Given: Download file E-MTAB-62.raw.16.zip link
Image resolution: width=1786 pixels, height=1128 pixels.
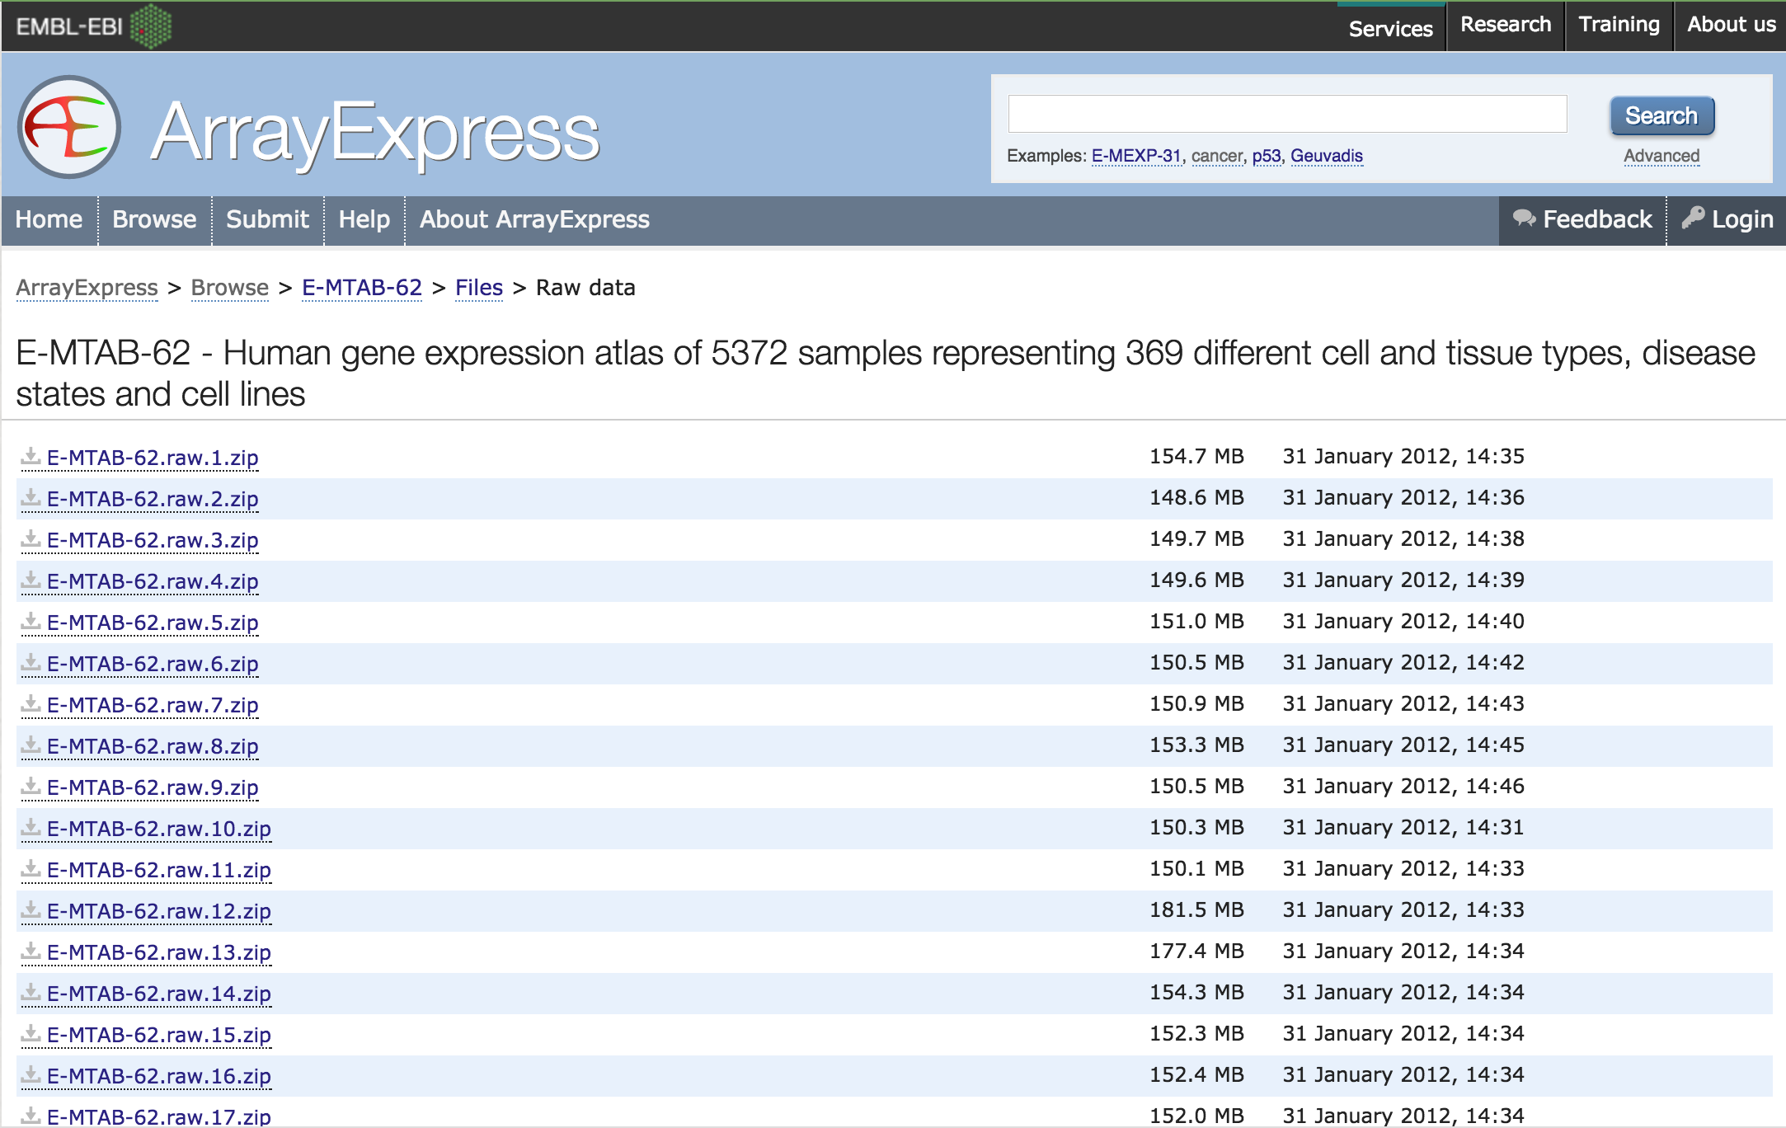Looking at the screenshot, I should coord(159,1076).
